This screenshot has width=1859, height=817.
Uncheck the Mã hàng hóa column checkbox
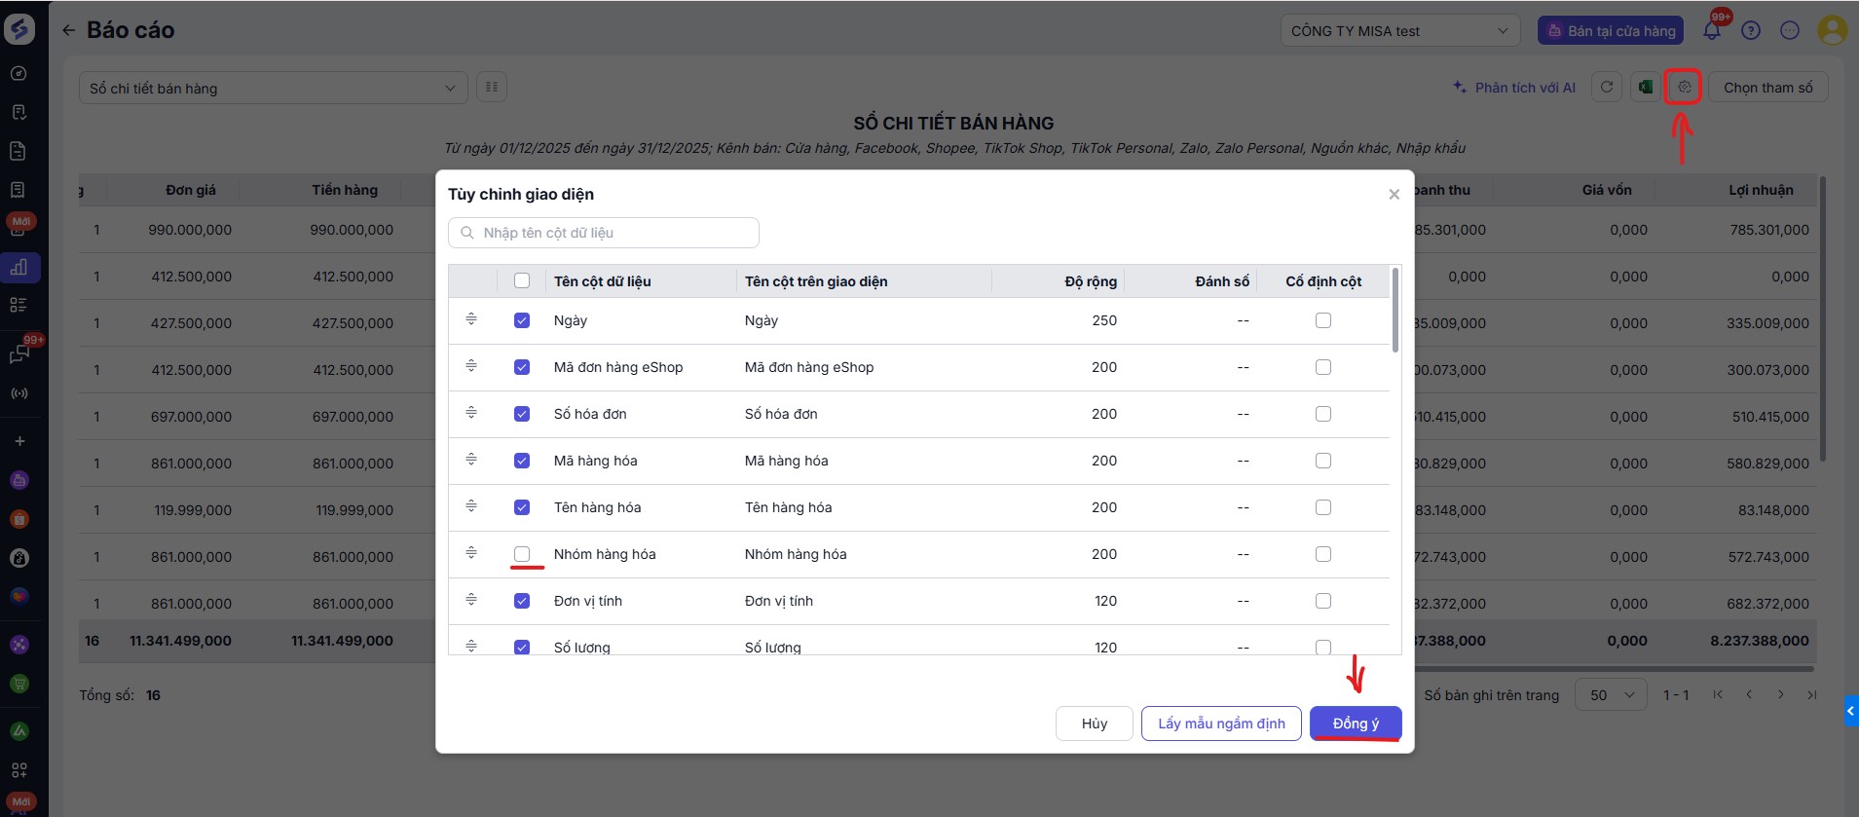pos(522,461)
